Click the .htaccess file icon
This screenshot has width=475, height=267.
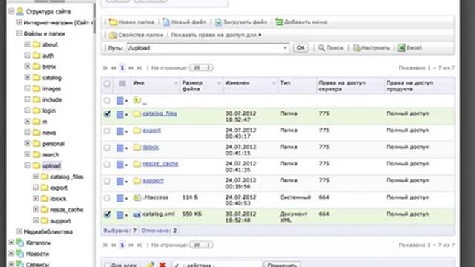(x=137, y=198)
